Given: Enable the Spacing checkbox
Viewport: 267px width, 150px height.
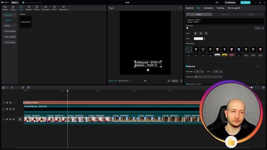Looking at the screenshot, I should click(187, 66).
